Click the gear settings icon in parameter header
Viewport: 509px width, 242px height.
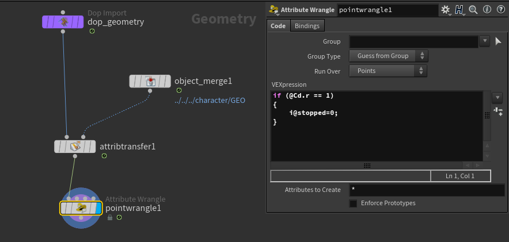(x=445, y=10)
